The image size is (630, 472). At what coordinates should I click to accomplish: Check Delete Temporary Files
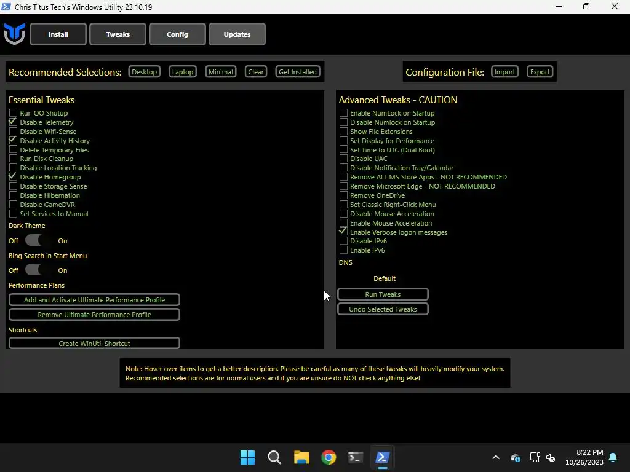point(14,150)
